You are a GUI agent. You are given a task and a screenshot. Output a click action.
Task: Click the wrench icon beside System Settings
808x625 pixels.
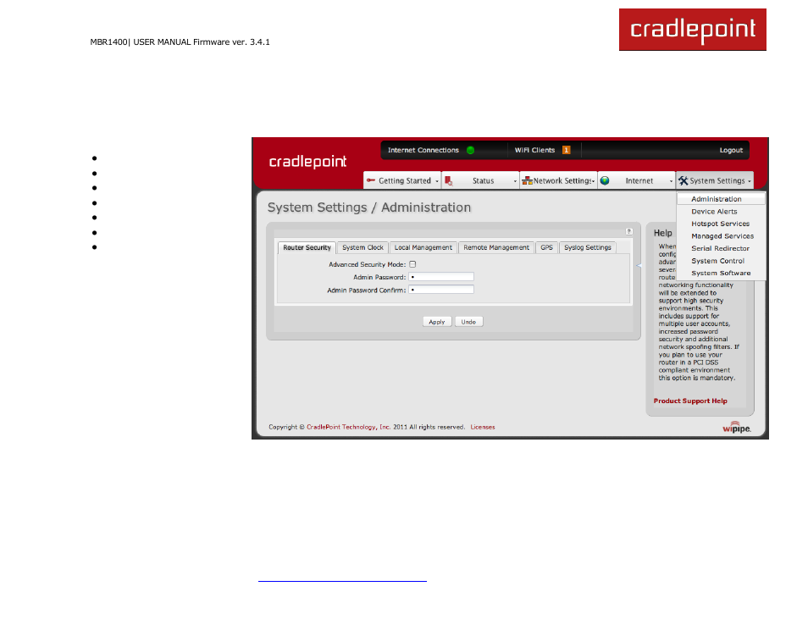click(x=683, y=180)
